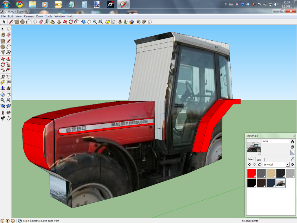This screenshot has width=297, height=223.
Task: Activate the Scale tool
Action: [x=3, y=70]
